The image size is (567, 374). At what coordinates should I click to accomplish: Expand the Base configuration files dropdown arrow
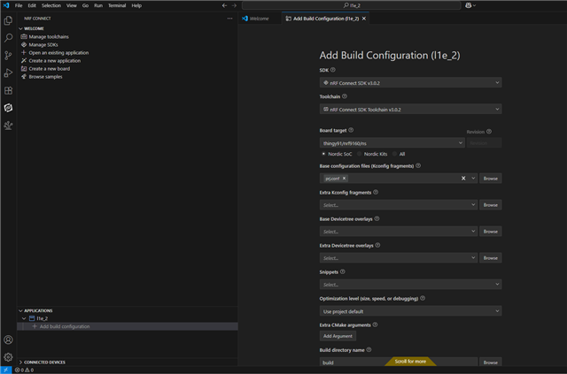(473, 178)
